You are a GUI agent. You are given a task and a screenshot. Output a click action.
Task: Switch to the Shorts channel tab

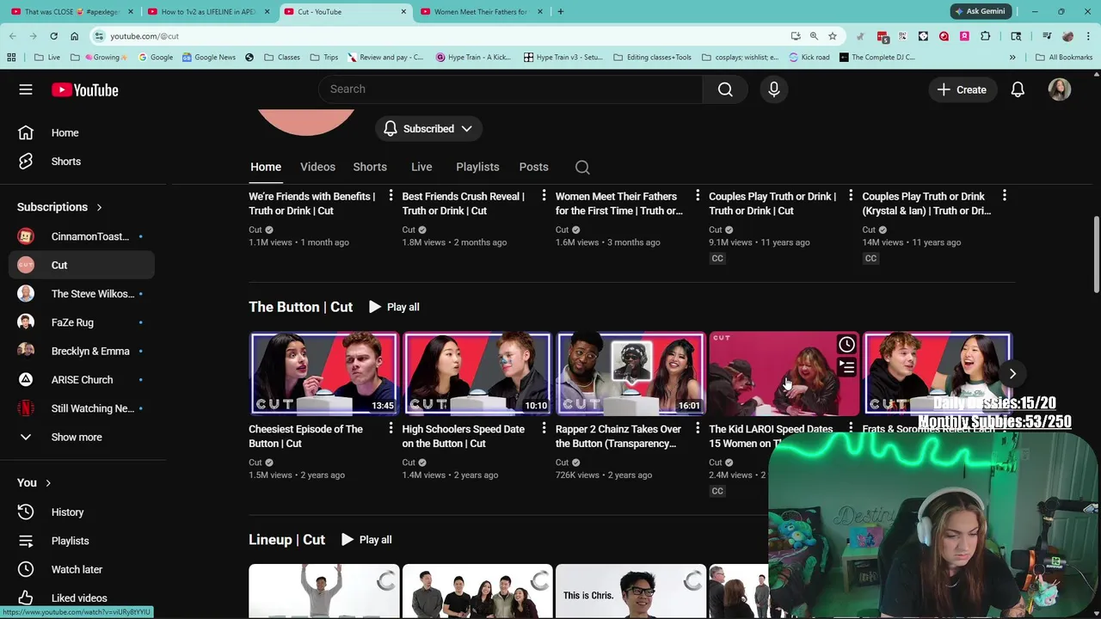(x=370, y=167)
